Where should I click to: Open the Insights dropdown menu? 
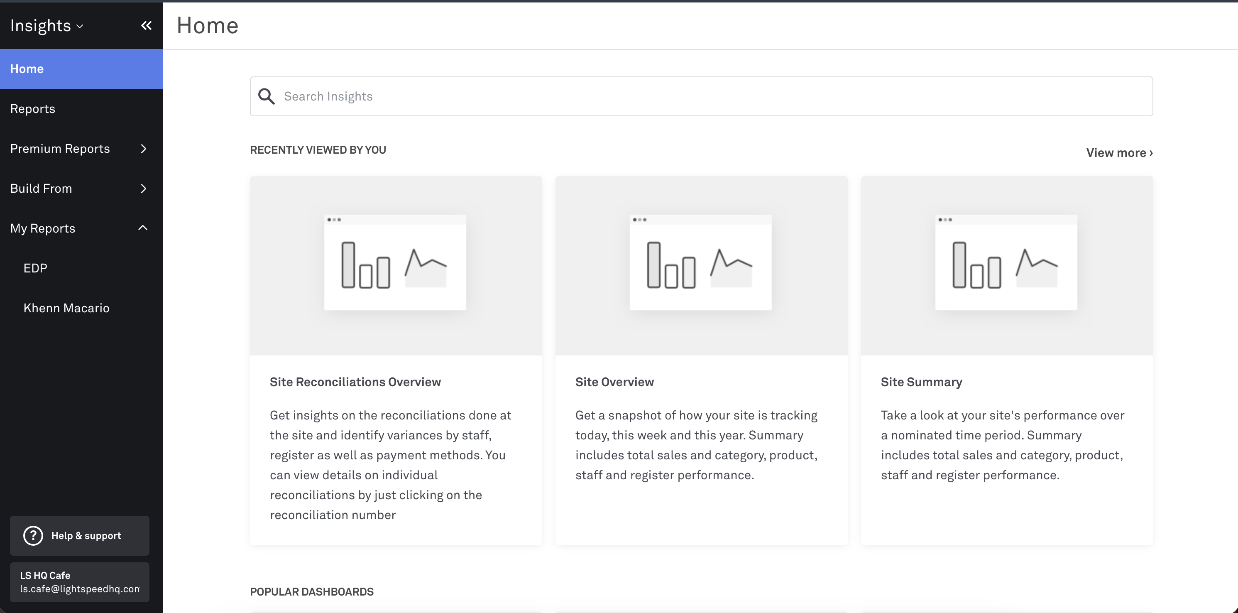coord(47,25)
